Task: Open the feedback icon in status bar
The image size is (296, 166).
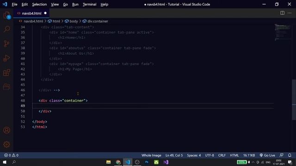Action: pyautogui.click(x=281, y=155)
